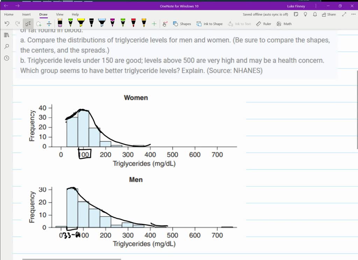Switch to the Insert tab
This screenshot has width=358, height=260.
(26, 14)
